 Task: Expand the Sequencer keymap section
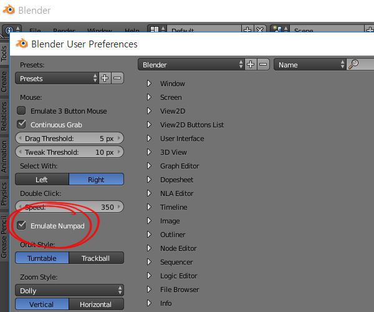(x=150, y=262)
